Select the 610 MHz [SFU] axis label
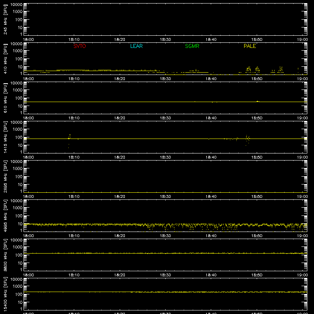The height and width of the screenshot is (314, 314). pos(5,98)
